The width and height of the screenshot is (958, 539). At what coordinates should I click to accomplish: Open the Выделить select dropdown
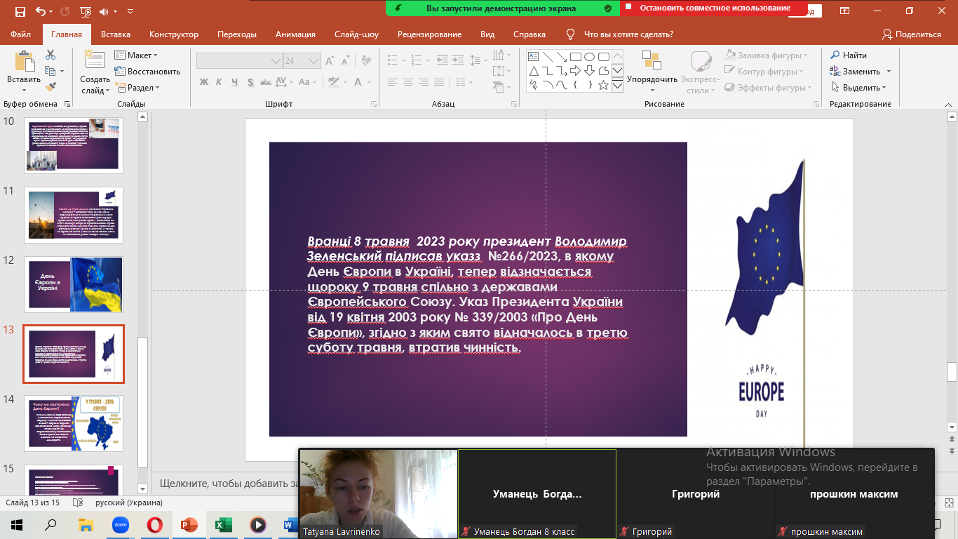coord(860,88)
